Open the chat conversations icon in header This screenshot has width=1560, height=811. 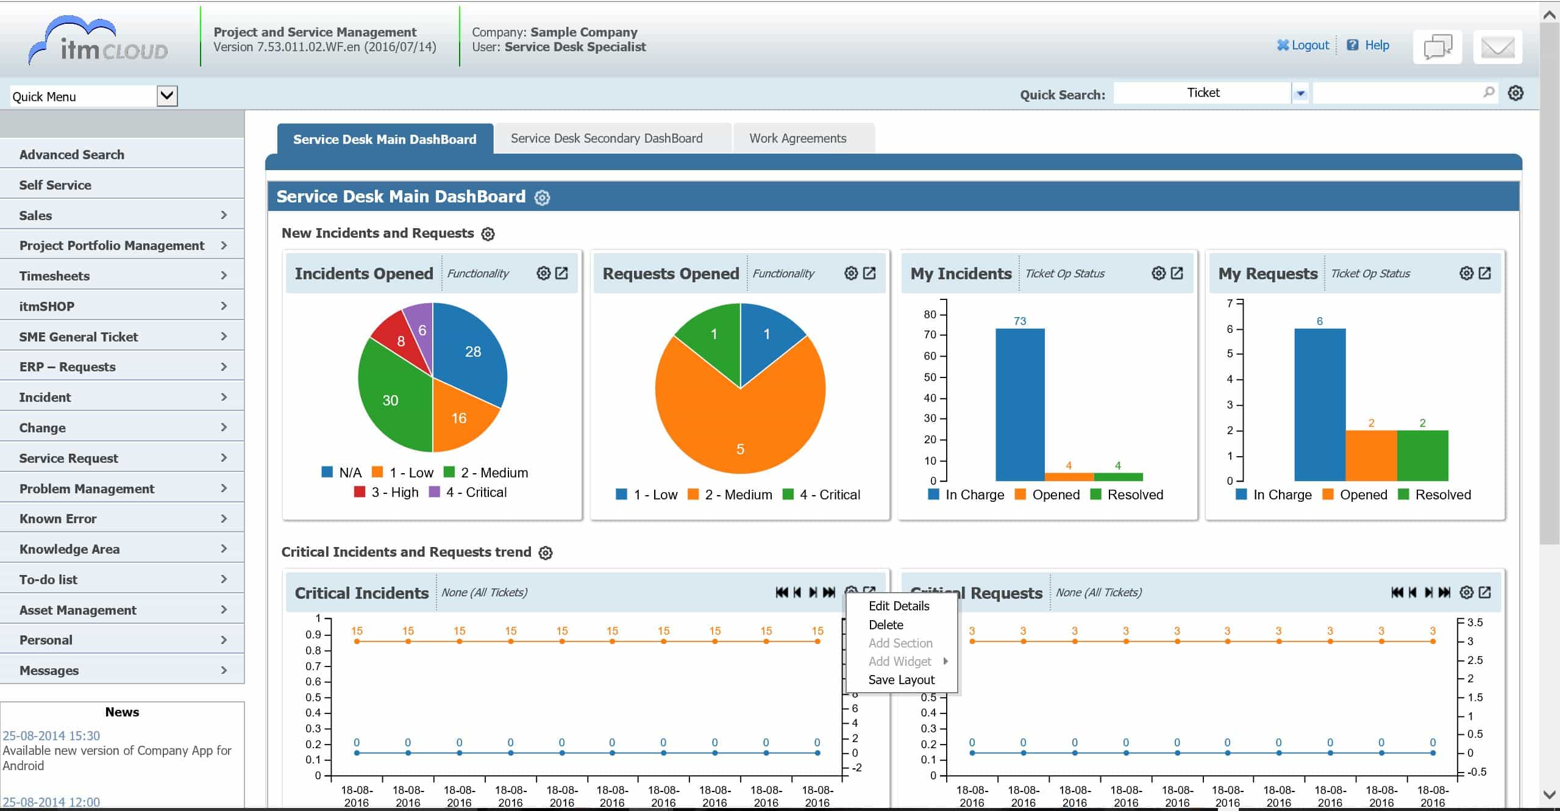1437,47
